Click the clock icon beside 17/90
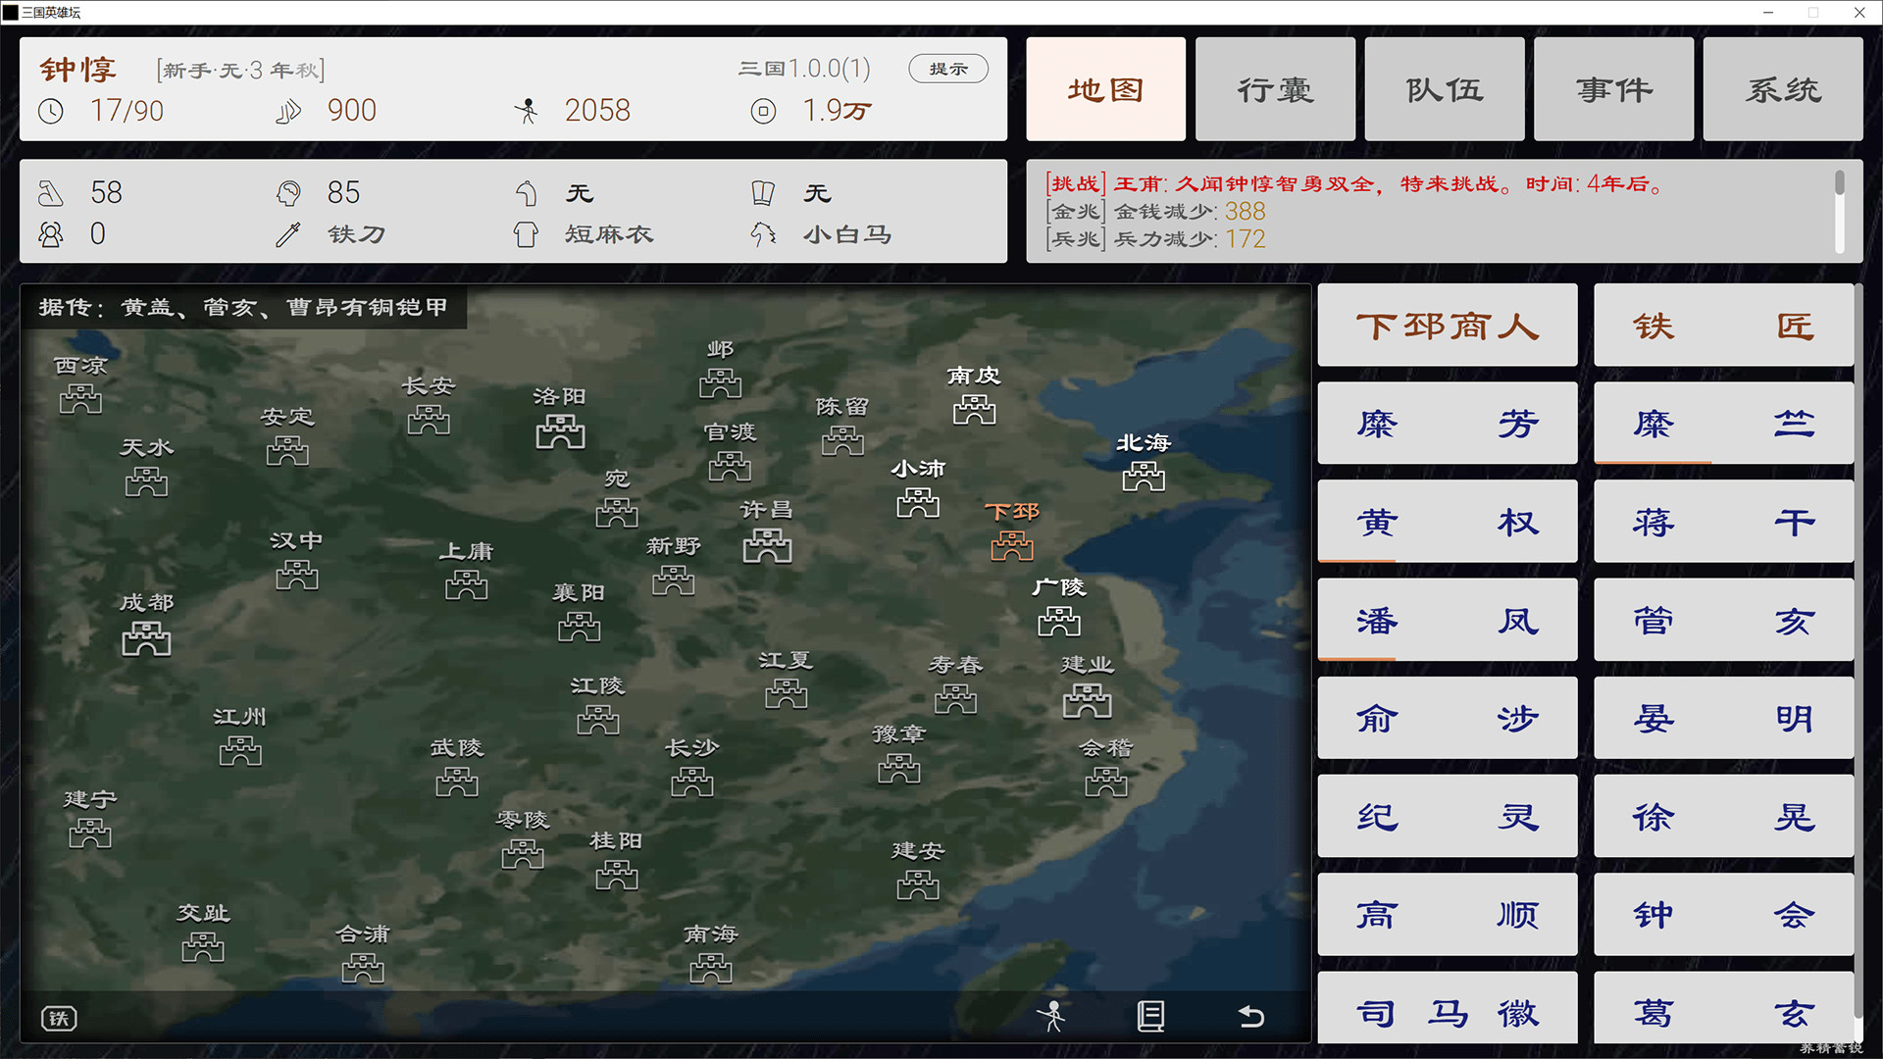Screen dimensions: 1883x1059 (x=51, y=111)
